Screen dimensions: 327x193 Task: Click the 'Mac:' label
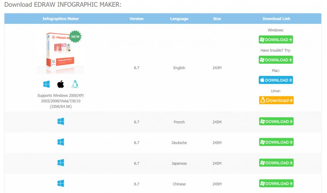276,70
